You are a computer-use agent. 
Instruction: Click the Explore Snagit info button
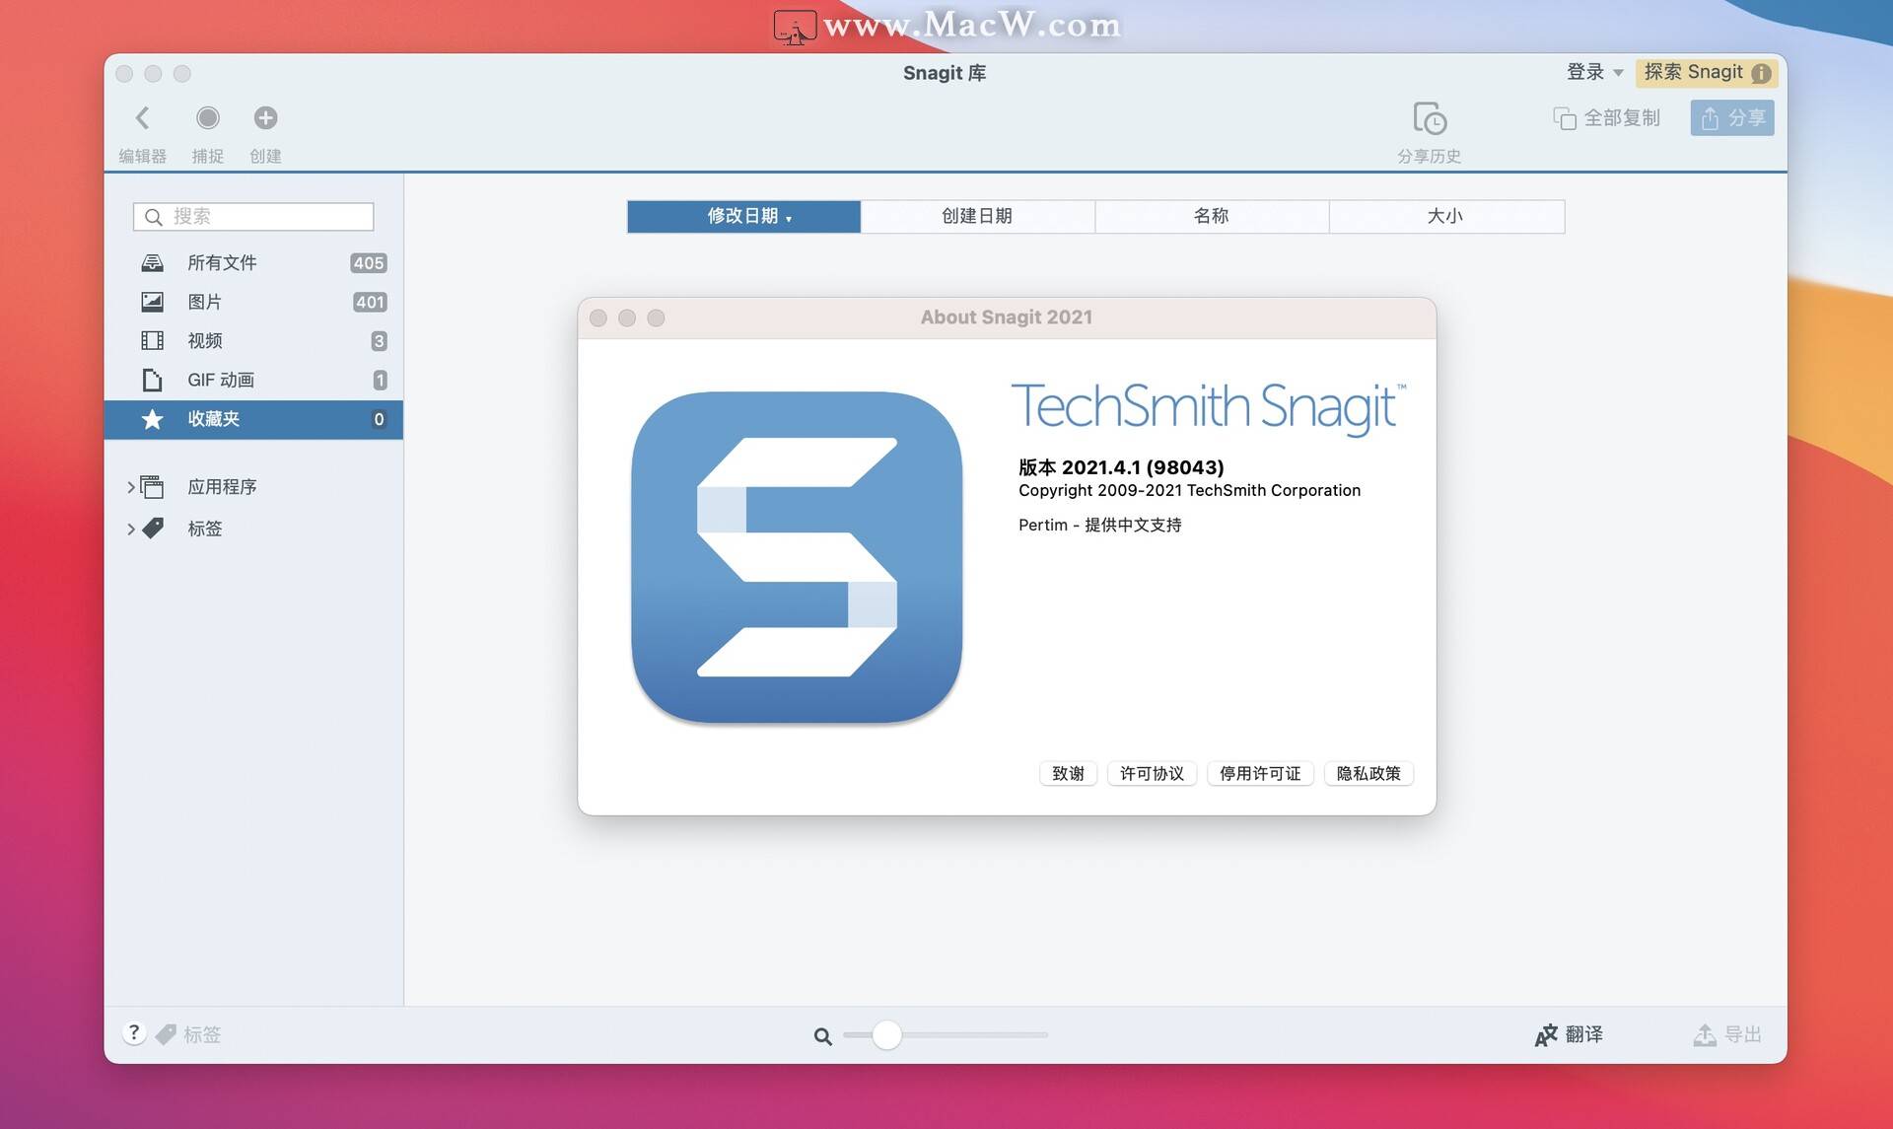point(1707,72)
